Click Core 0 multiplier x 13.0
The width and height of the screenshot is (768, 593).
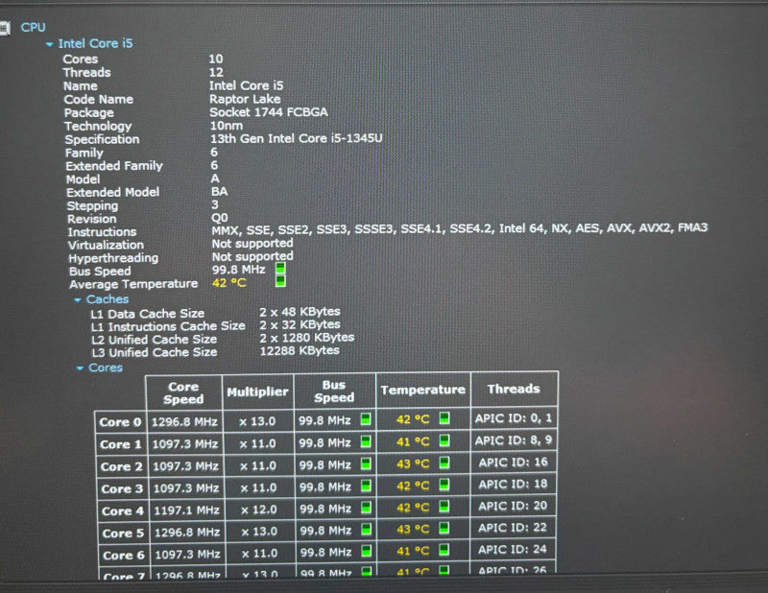(x=257, y=421)
